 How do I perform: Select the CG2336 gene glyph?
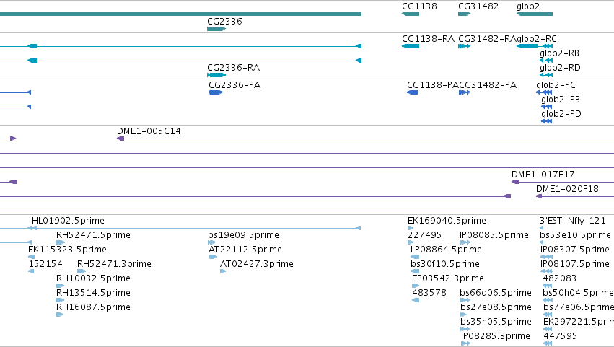click(x=216, y=29)
